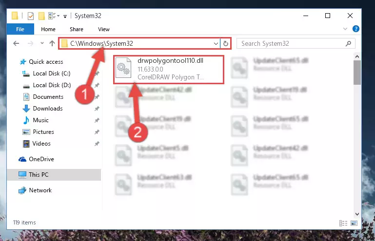Click the Quick access star icon
The height and width of the screenshot is (241, 375).
pyautogui.click(x=23, y=62)
